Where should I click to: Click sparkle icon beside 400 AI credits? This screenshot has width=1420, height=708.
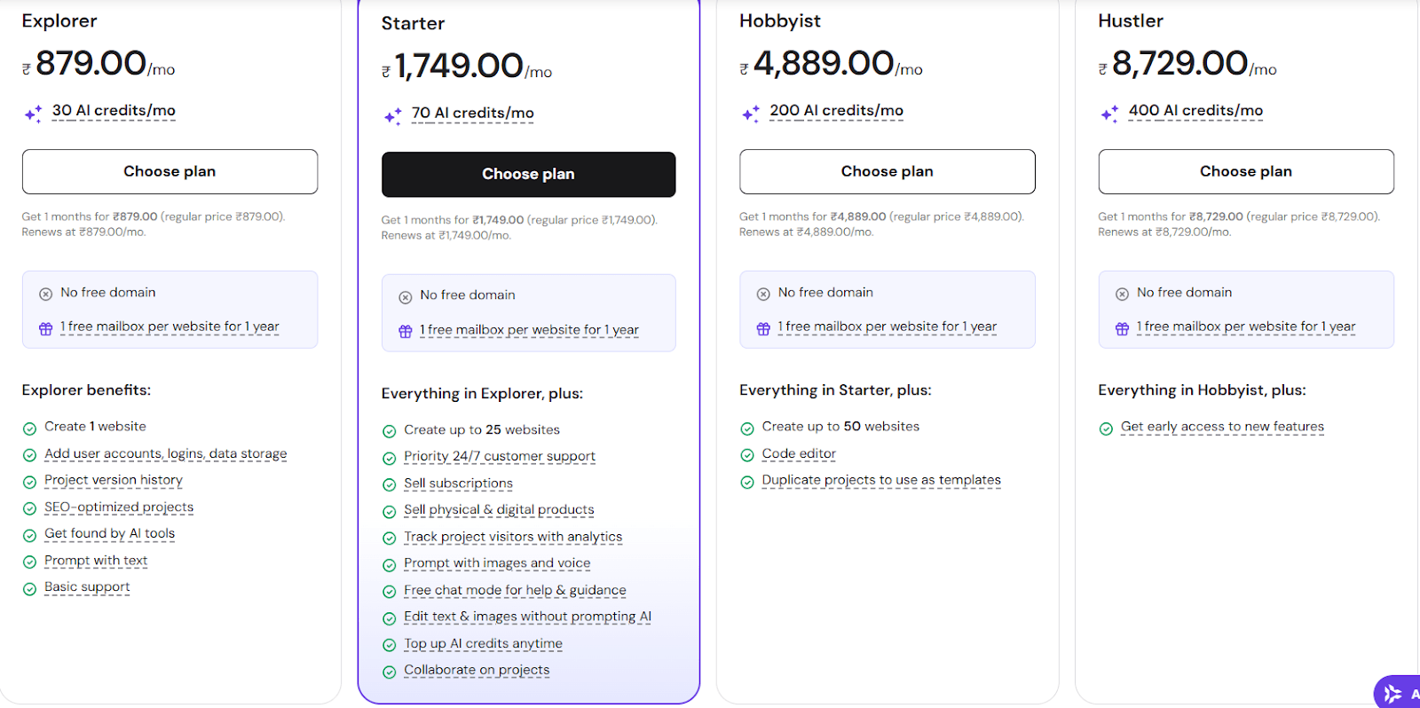point(1109,114)
